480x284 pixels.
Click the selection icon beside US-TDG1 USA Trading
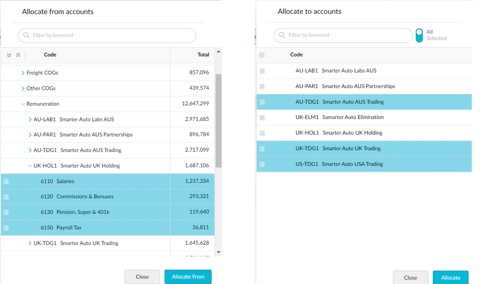pos(262,164)
